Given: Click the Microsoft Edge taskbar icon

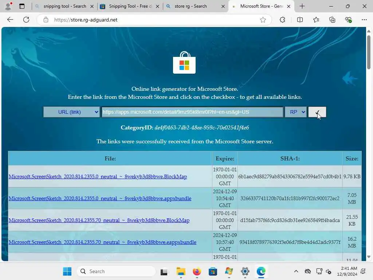Looking at the screenshot, I should pyautogui.click(x=261, y=271).
